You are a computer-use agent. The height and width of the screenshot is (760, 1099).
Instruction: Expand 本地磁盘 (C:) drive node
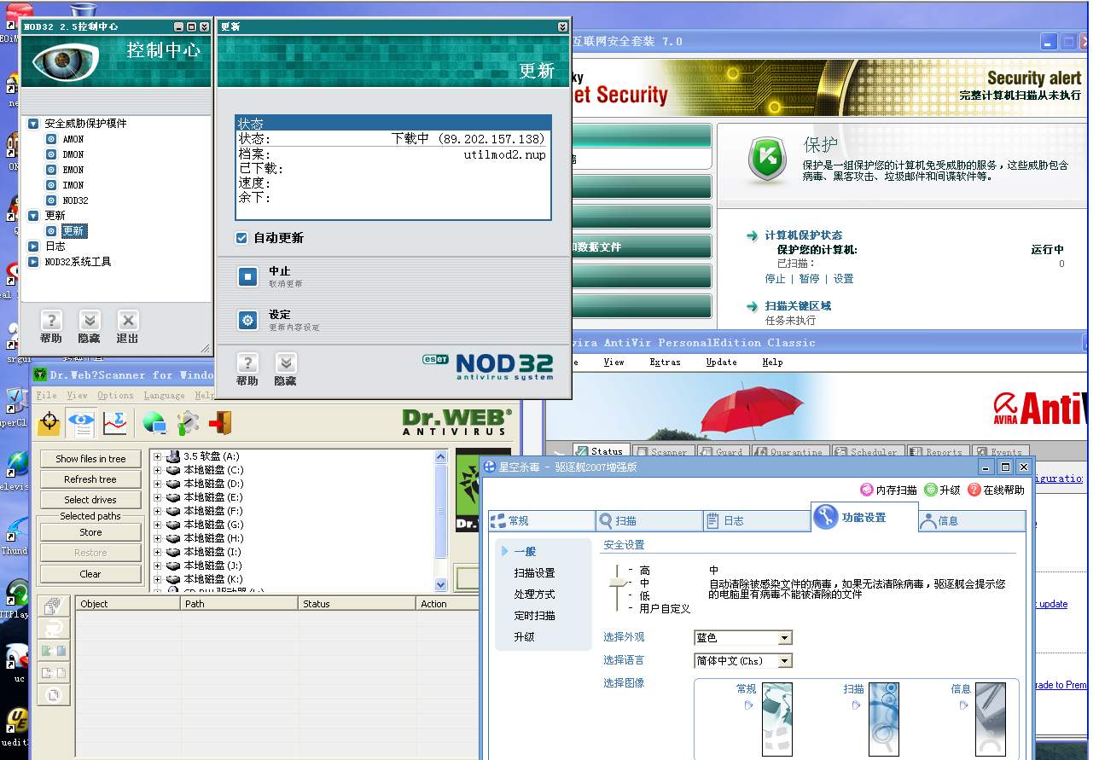click(x=157, y=470)
